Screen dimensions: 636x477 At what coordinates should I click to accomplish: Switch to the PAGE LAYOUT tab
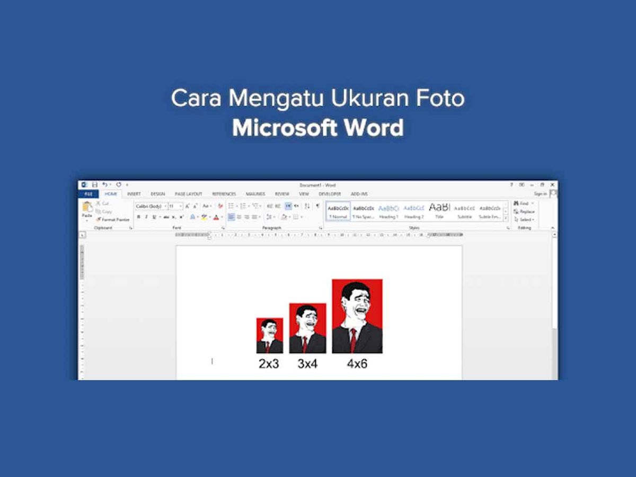(x=188, y=194)
